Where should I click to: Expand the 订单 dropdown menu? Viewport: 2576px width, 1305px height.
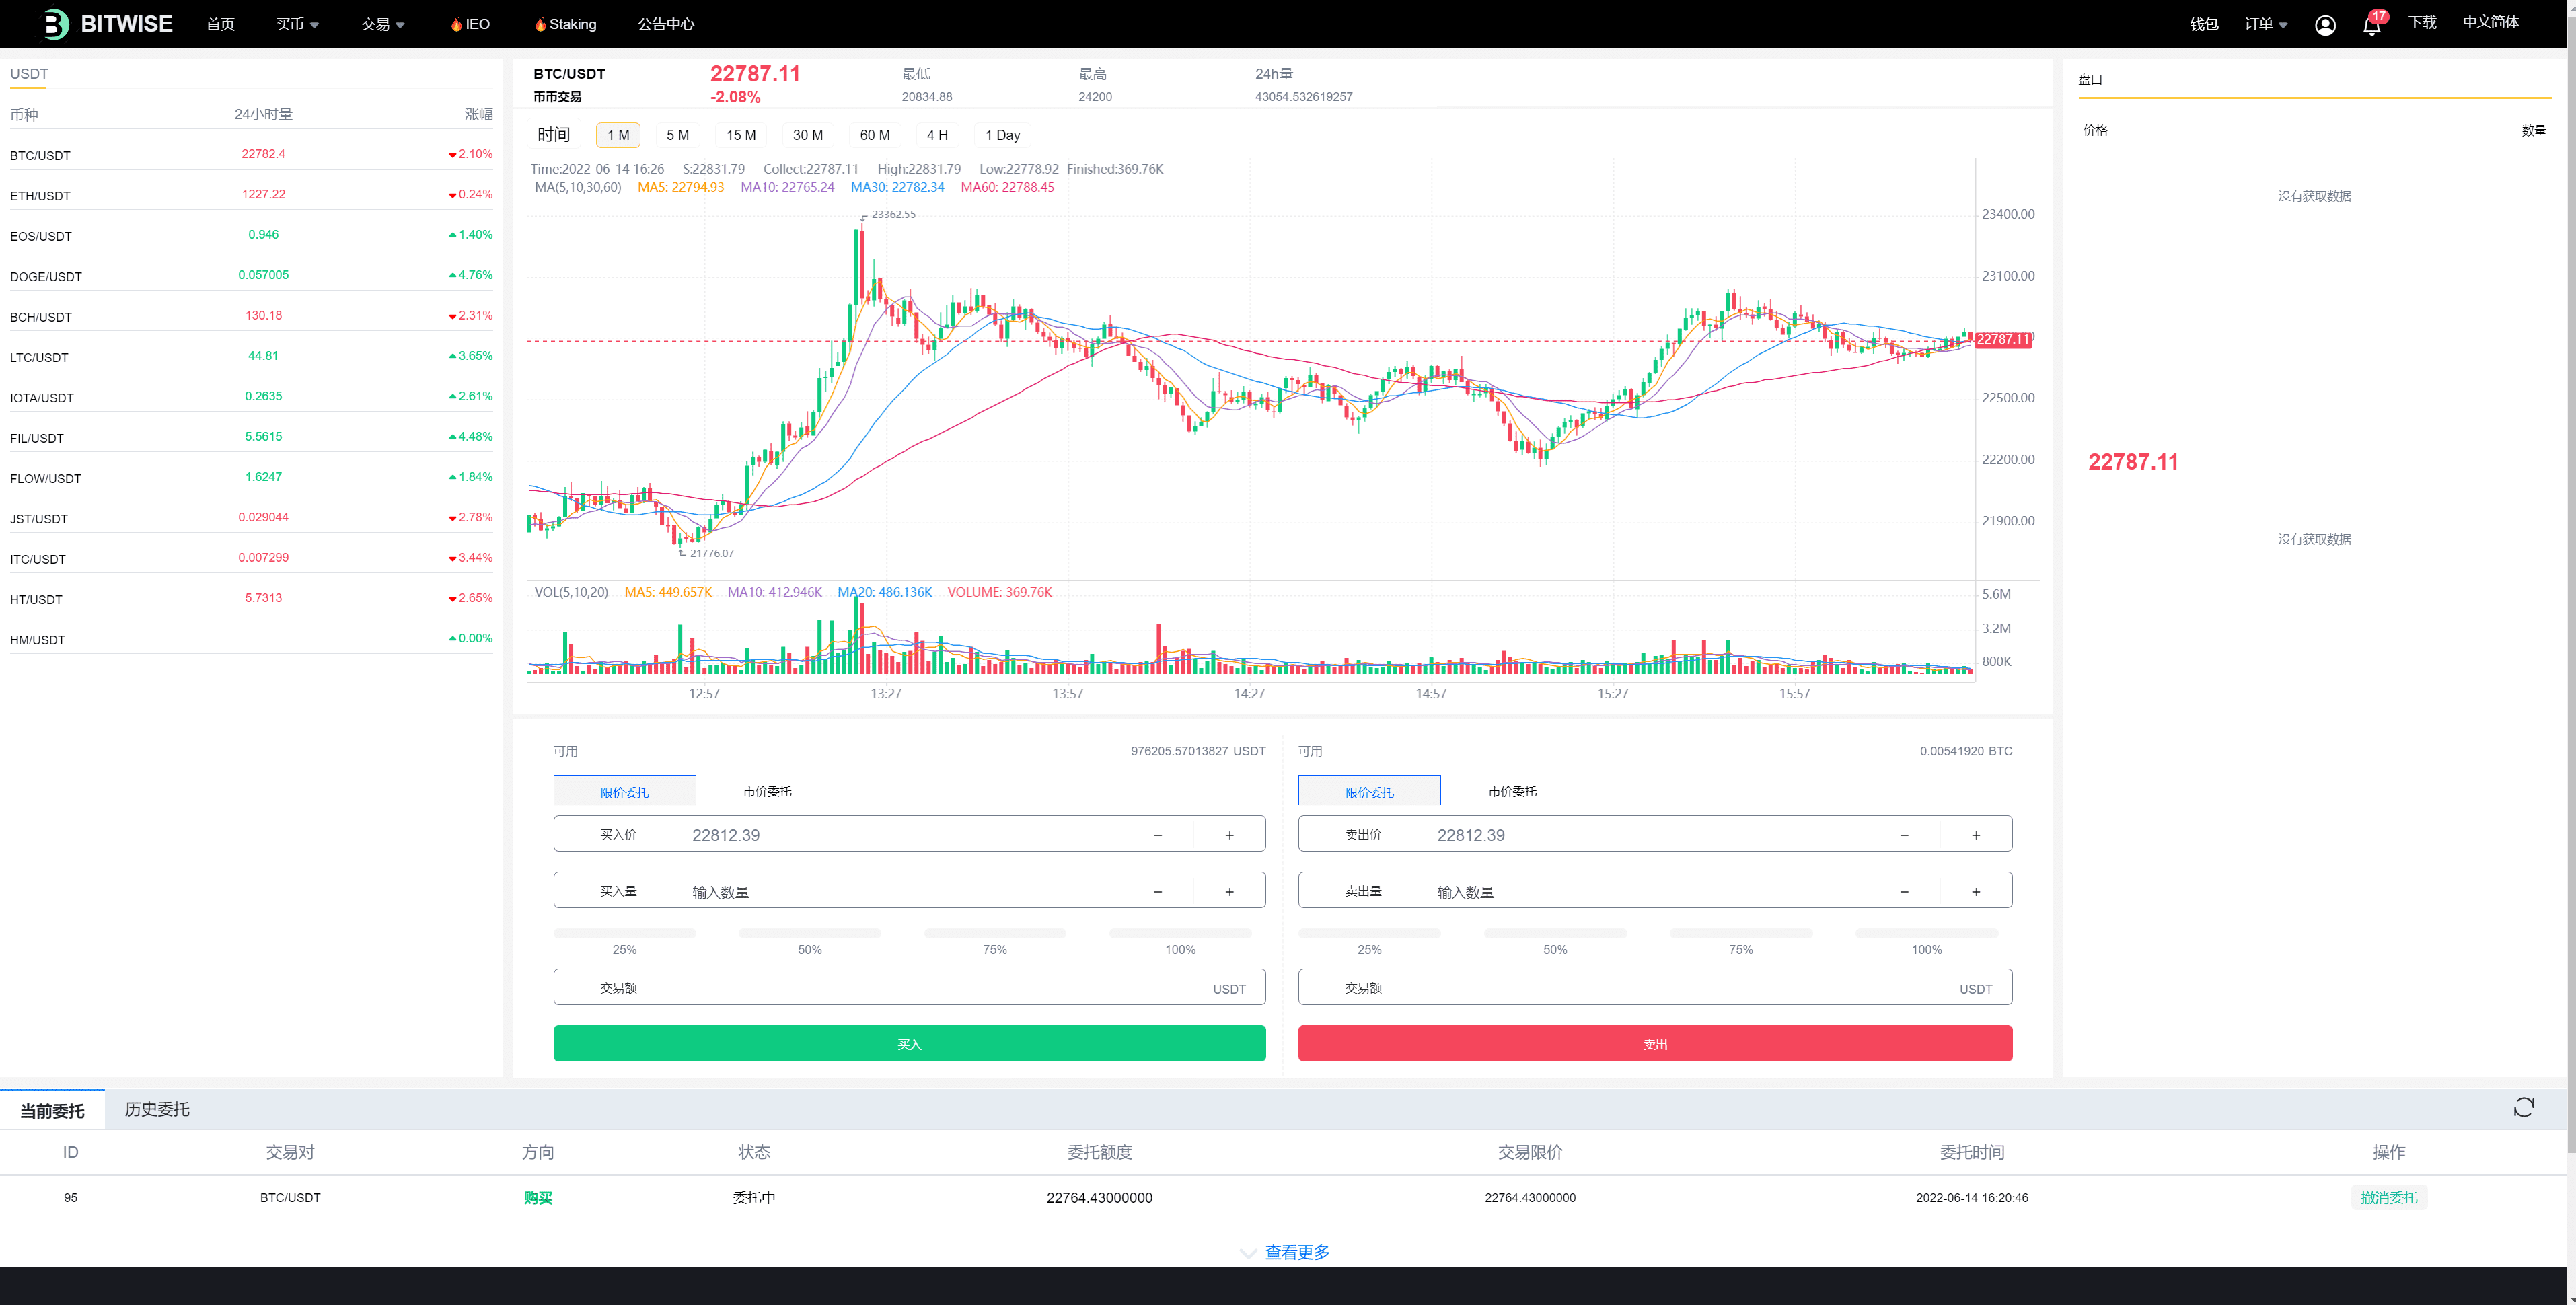pos(2266,24)
